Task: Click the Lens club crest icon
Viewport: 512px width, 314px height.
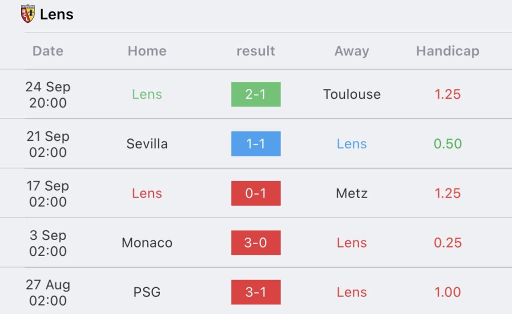Action: [27, 14]
